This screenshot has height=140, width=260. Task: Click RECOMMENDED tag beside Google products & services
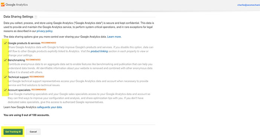[x=49, y=43]
